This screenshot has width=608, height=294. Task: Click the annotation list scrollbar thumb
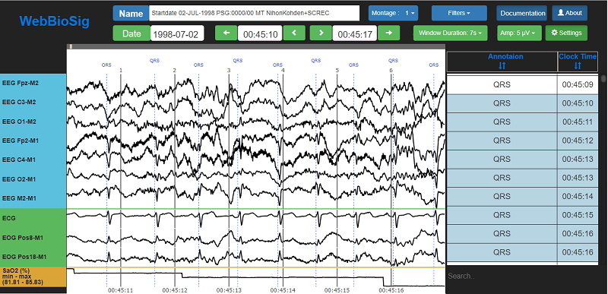(x=603, y=79)
